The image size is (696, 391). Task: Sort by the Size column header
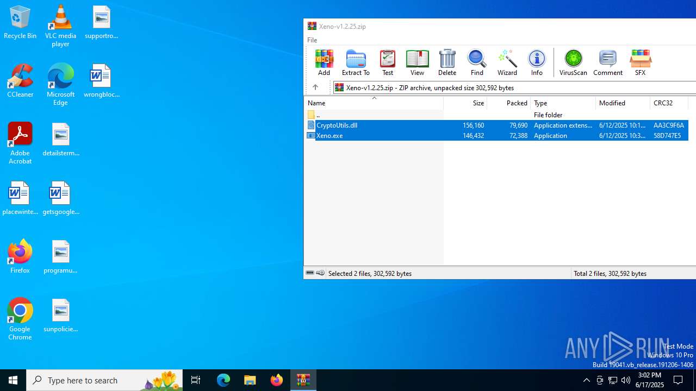tap(465, 103)
